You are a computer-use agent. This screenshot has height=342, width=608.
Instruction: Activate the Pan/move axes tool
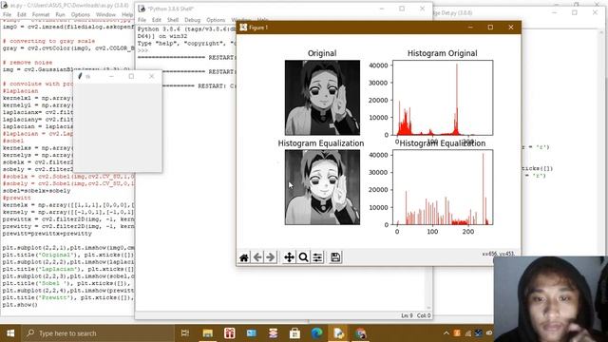coord(289,257)
